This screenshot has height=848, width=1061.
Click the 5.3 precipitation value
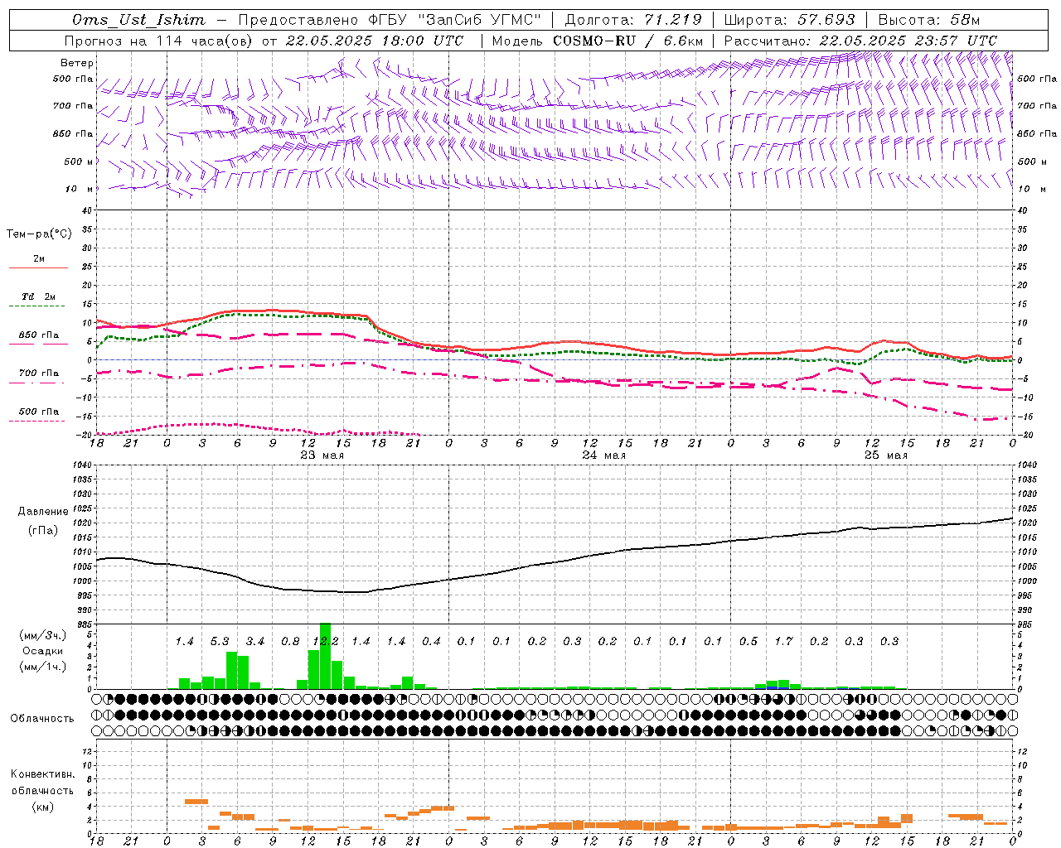coord(220,642)
